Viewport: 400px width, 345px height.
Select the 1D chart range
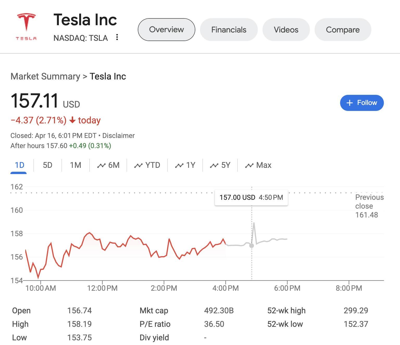click(20, 165)
